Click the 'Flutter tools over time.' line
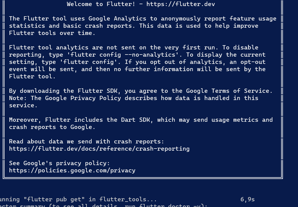The width and height of the screenshot is (298, 207). [x=52, y=33]
